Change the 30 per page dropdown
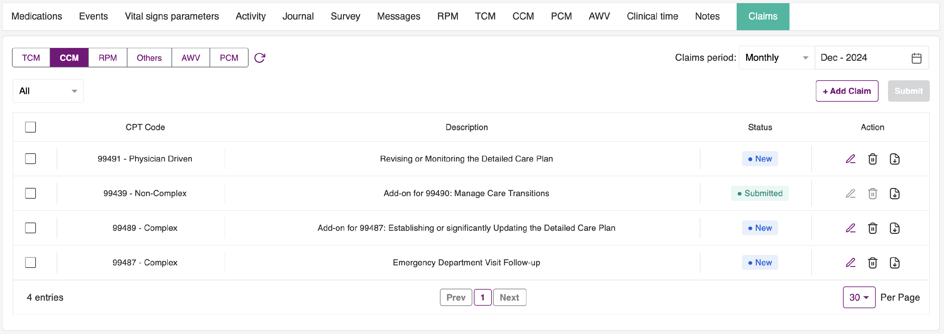The height and width of the screenshot is (334, 944). [859, 297]
